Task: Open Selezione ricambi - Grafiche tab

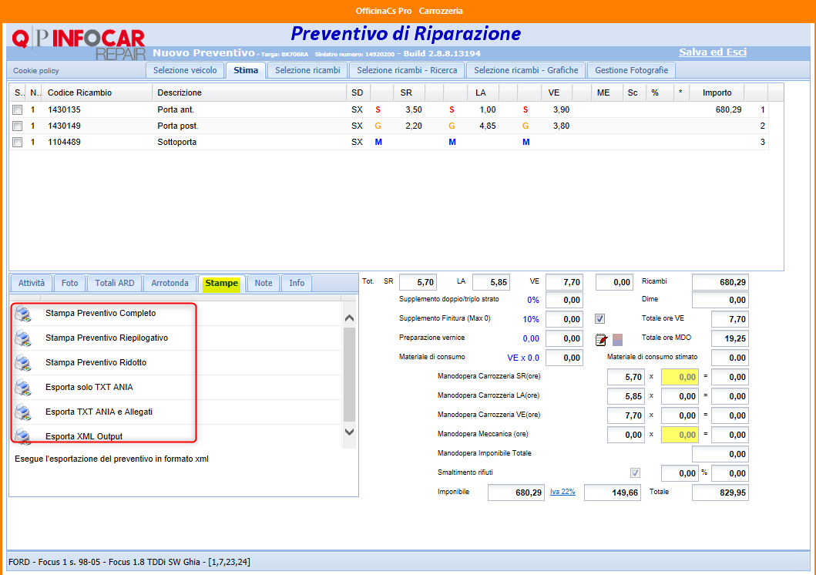Action: click(526, 70)
